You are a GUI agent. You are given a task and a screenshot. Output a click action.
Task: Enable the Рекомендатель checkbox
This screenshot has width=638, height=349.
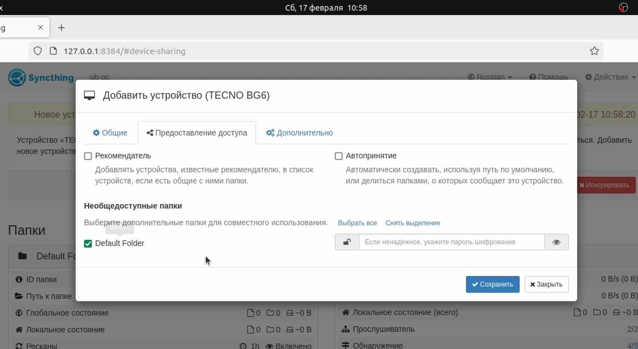[x=88, y=156]
